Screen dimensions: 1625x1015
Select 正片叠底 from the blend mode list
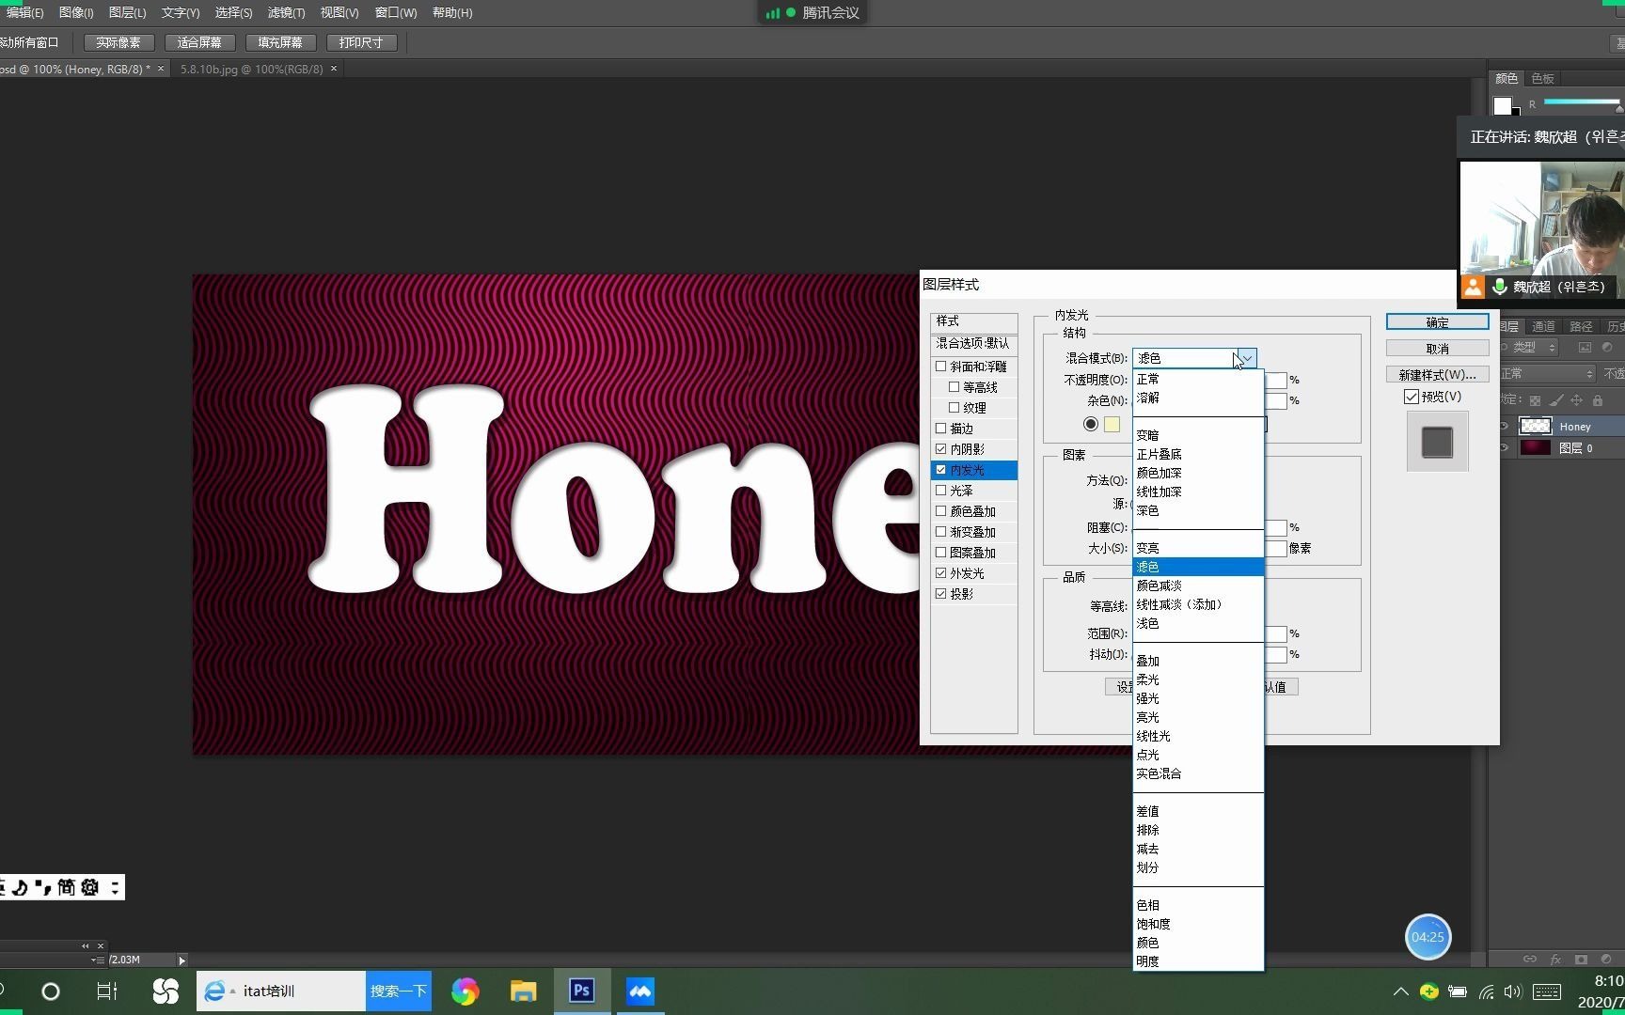1159,454
